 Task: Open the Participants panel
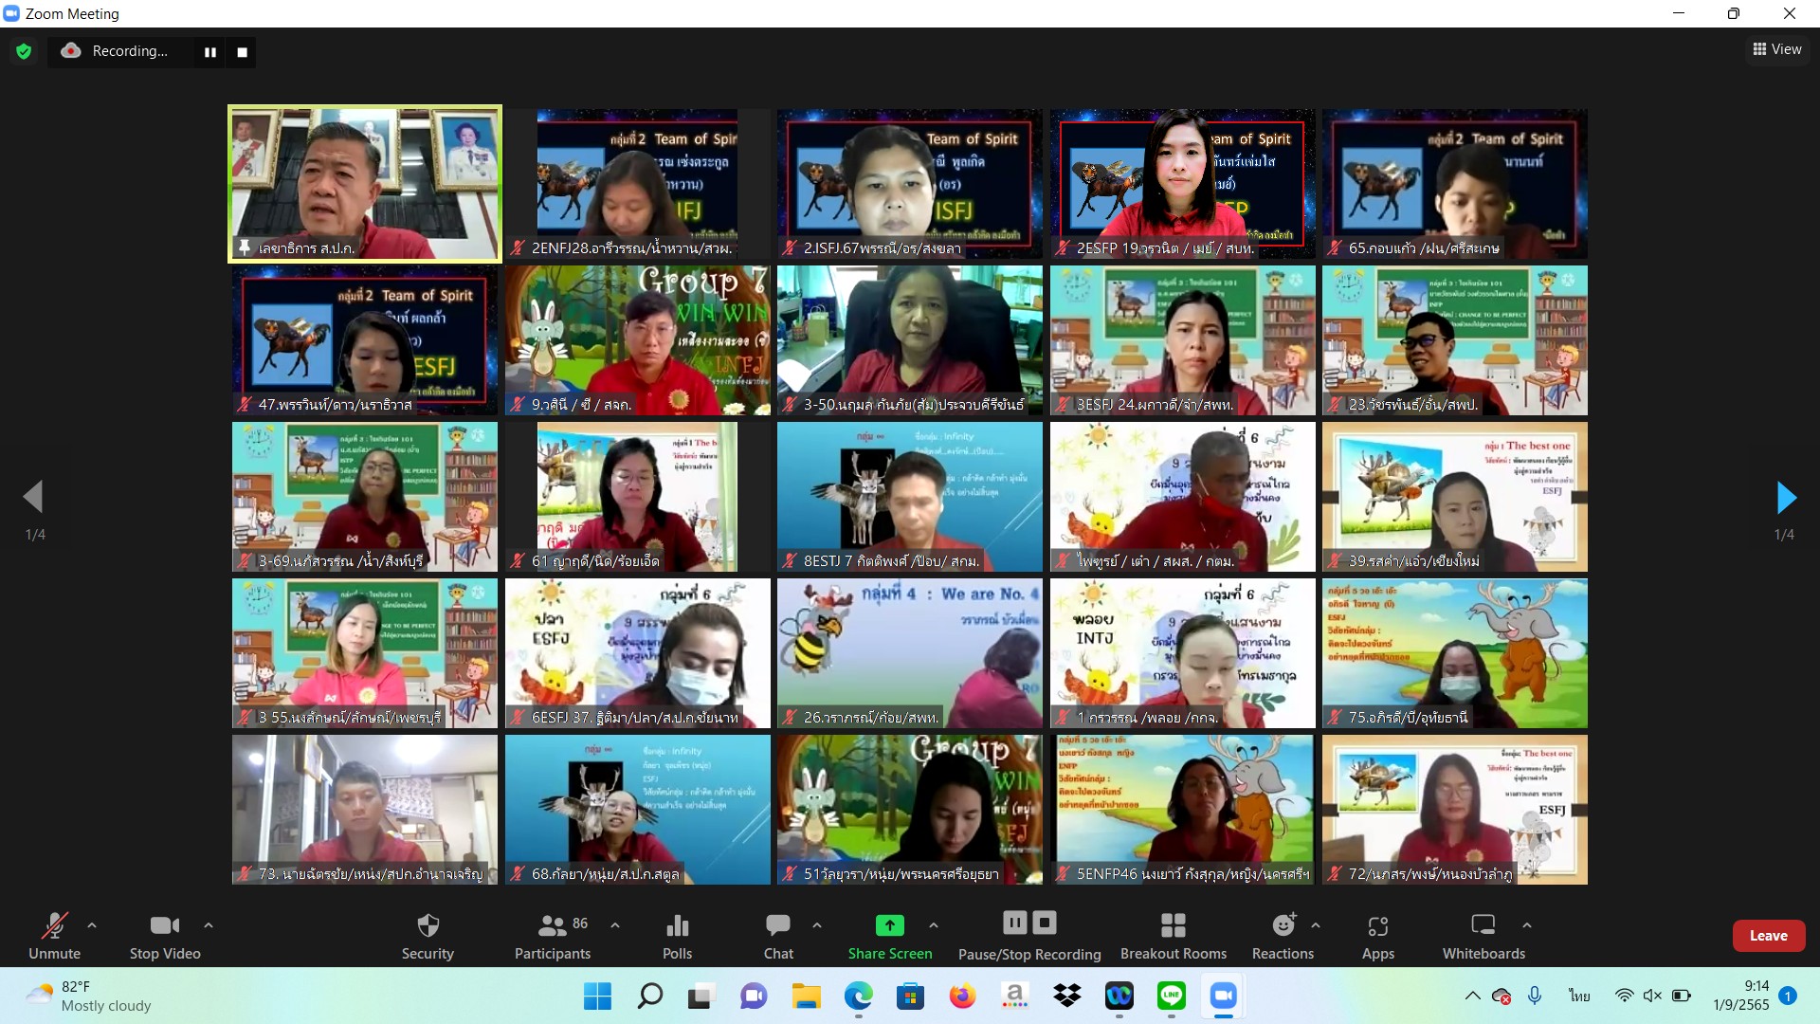point(553,936)
